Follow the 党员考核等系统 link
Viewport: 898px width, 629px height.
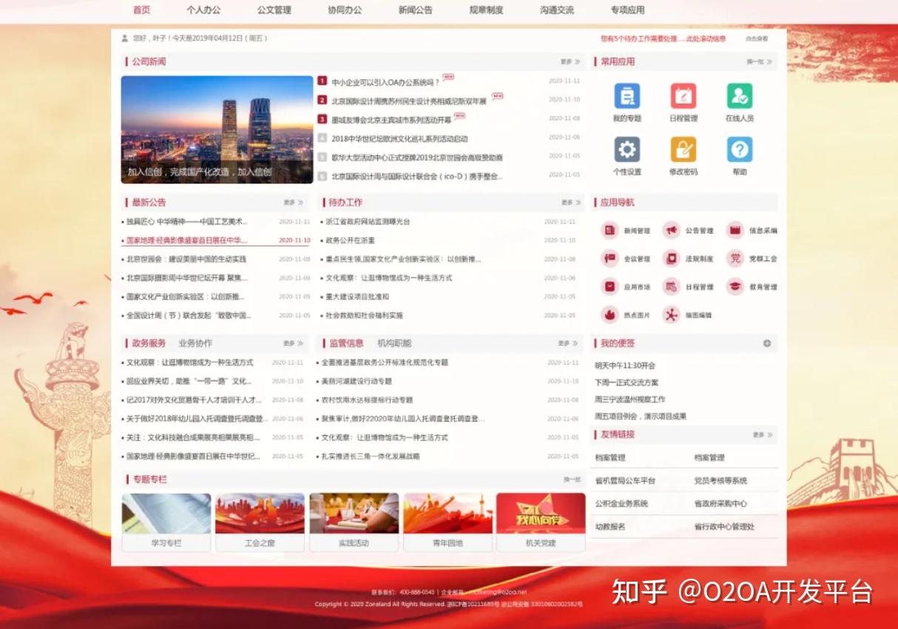[x=720, y=481]
